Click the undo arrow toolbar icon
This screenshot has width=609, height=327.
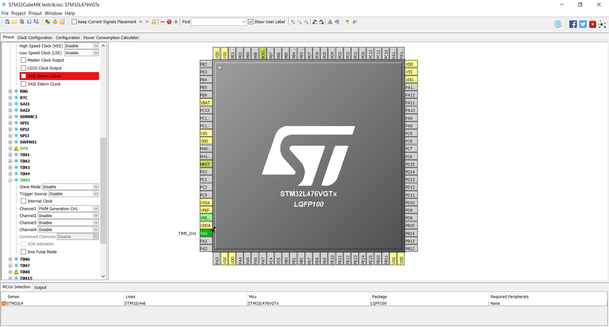point(140,22)
